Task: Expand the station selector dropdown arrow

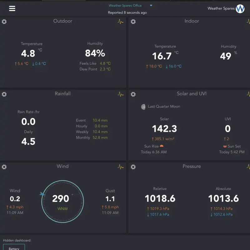Action: click(x=151, y=6)
